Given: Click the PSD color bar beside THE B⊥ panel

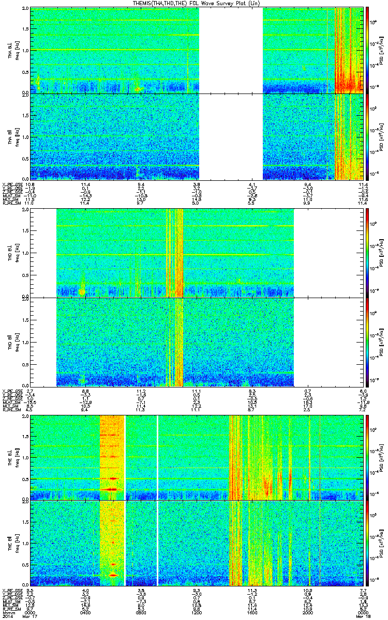Looking at the screenshot, I should [x=367, y=457].
